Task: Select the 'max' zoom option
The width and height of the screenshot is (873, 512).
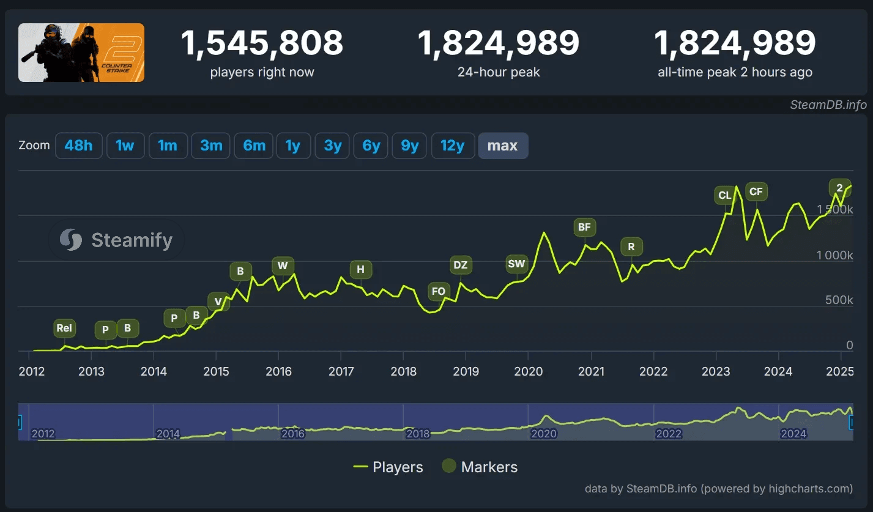Action: click(502, 146)
